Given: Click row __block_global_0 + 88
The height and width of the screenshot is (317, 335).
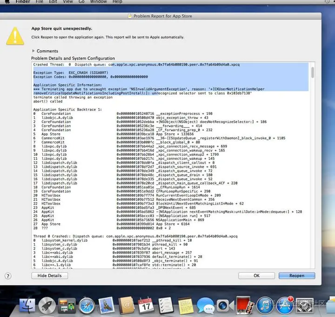Looking at the screenshot, I should coord(117,142).
